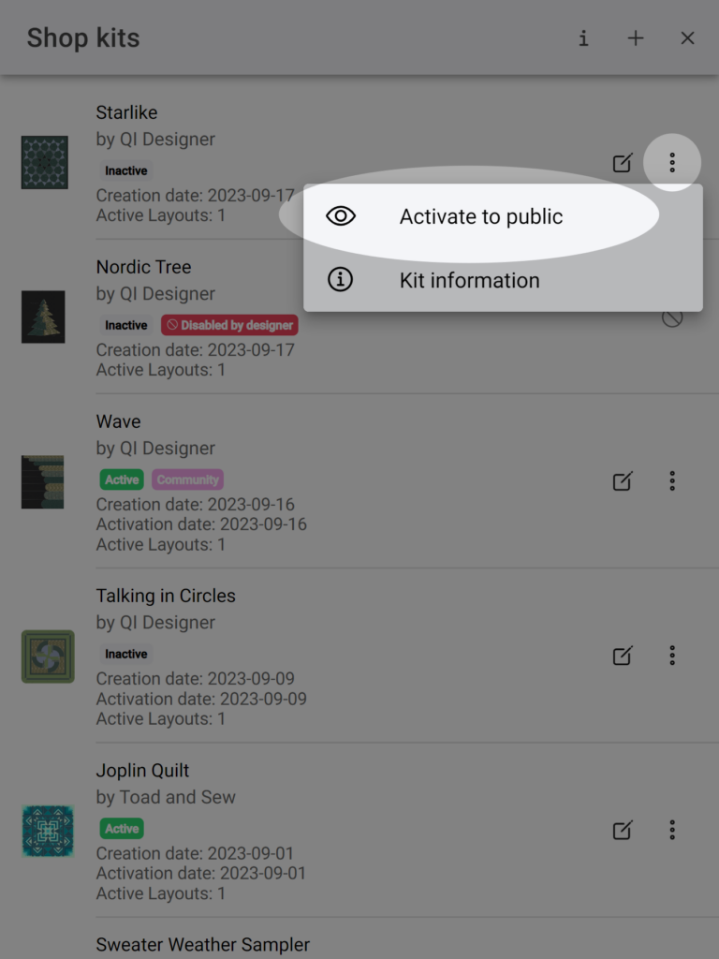
Task: Close the Shop kits panel
Action: tap(687, 37)
